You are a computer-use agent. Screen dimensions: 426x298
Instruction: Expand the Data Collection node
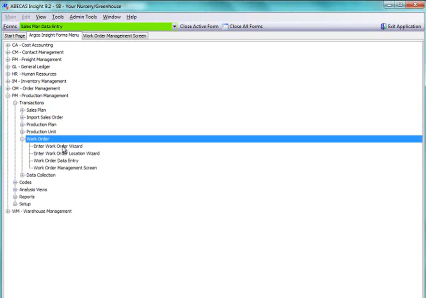(x=22, y=175)
